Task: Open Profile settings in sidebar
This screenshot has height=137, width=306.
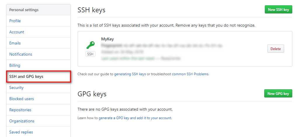Action: point(15,21)
